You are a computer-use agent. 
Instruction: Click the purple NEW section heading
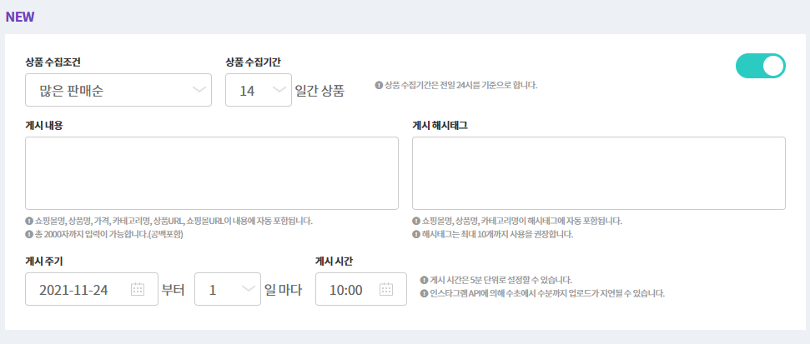pyautogui.click(x=20, y=17)
